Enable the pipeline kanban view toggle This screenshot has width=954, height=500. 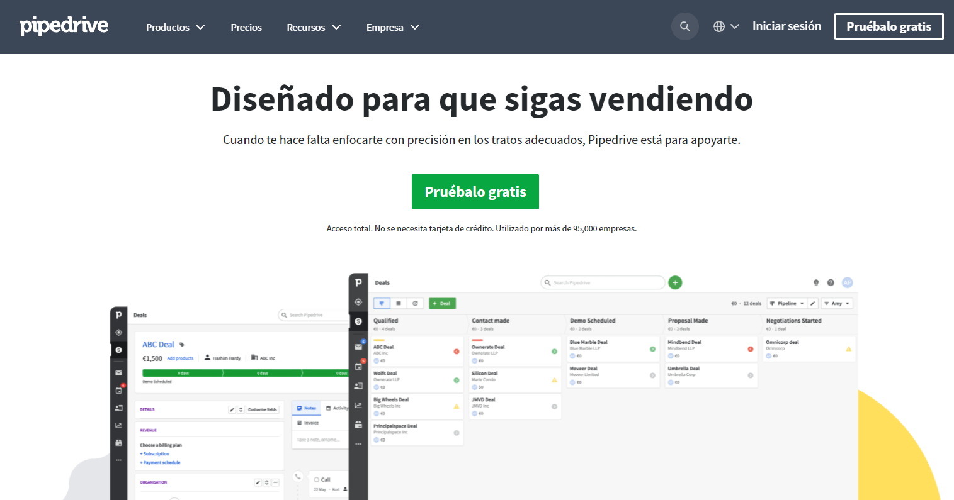382,303
